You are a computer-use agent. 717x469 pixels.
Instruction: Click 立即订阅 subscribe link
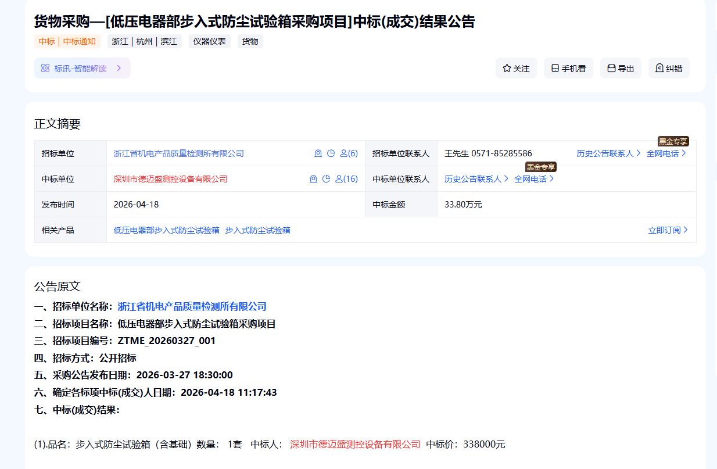[x=668, y=230]
